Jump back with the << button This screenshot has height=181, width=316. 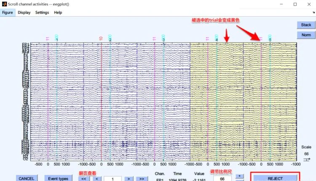point(83,178)
